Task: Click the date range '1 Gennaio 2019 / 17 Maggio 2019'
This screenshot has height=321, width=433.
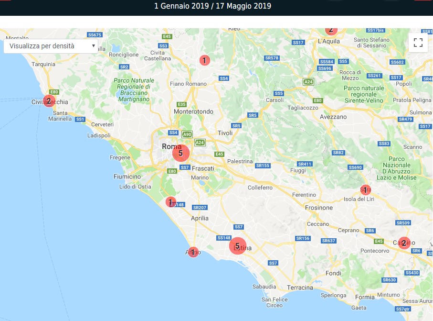Action: [x=212, y=6]
